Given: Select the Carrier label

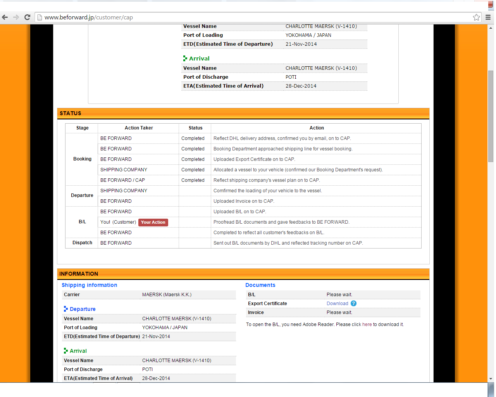Looking at the screenshot, I should pos(72,295).
